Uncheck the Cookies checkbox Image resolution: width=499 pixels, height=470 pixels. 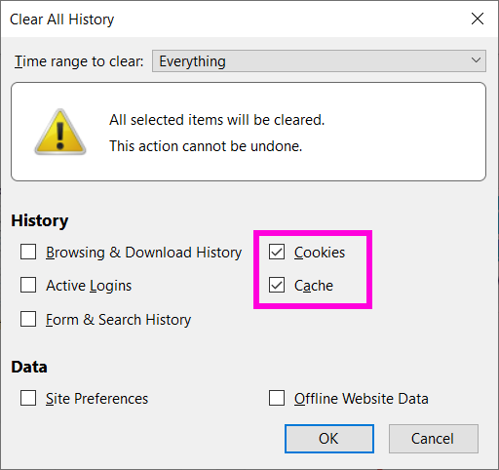click(x=277, y=252)
